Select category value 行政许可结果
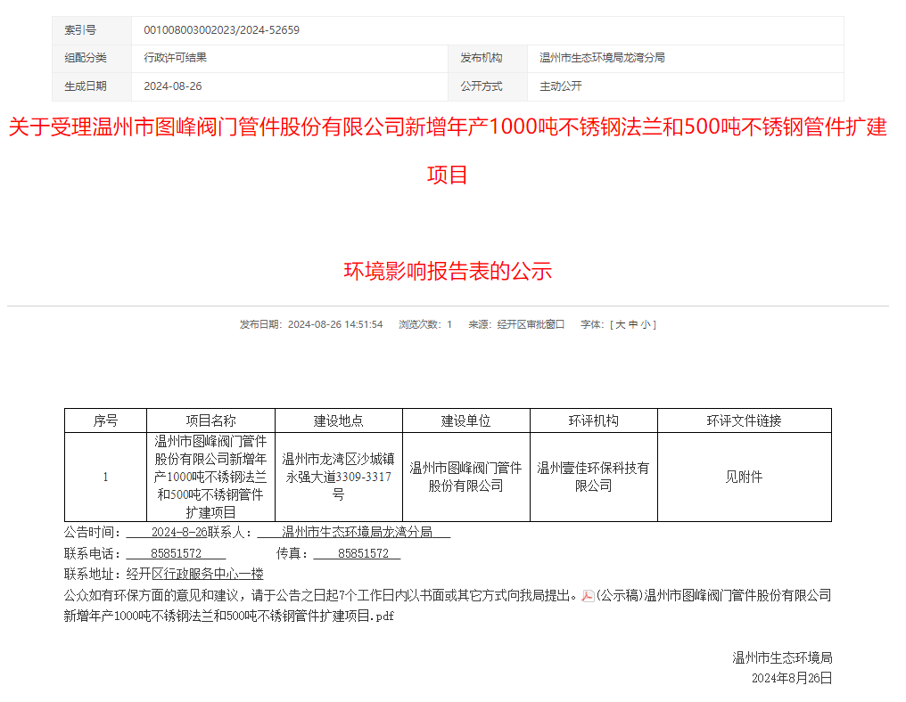Screen dimensions: 906x702 [175, 58]
